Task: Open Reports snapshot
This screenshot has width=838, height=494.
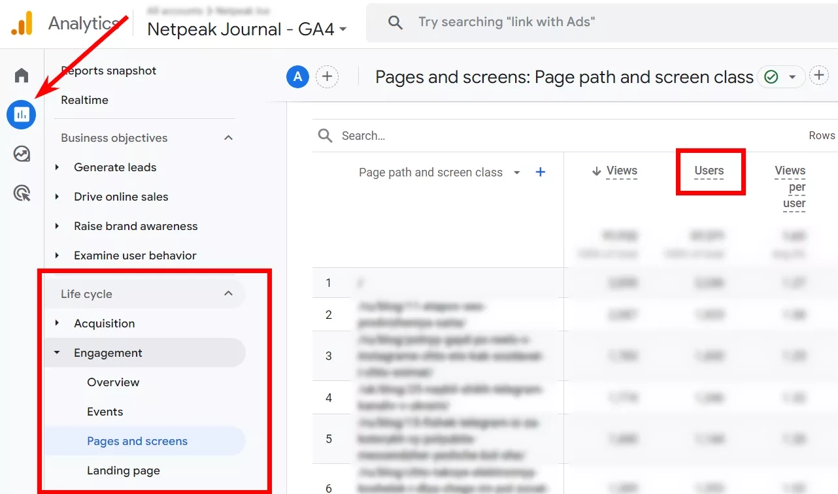Action: [x=109, y=70]
